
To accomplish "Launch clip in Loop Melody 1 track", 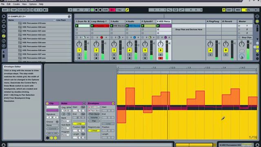I will tap(92, 26).
